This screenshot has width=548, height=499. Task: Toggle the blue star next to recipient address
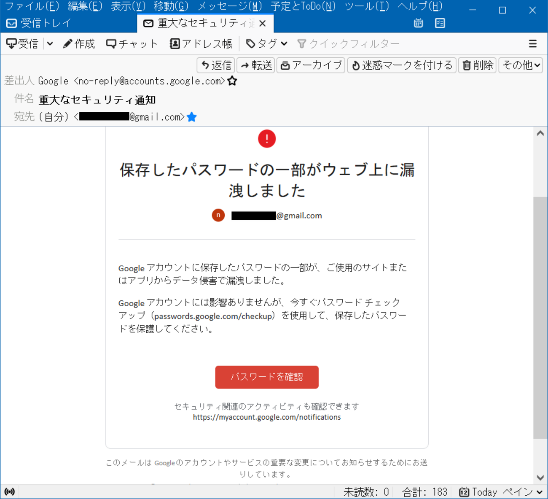[x=192, y=117]
